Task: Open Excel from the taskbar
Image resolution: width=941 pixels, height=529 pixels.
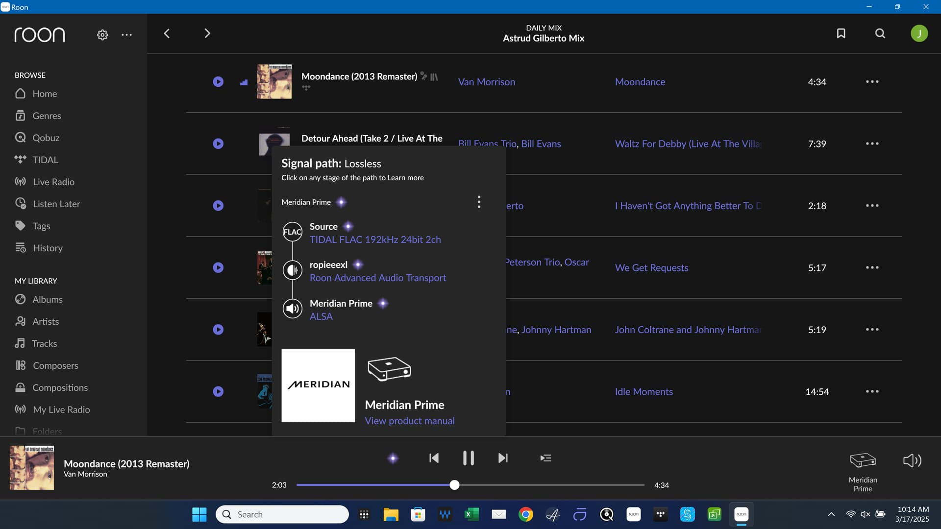Action: pos(471,514)
